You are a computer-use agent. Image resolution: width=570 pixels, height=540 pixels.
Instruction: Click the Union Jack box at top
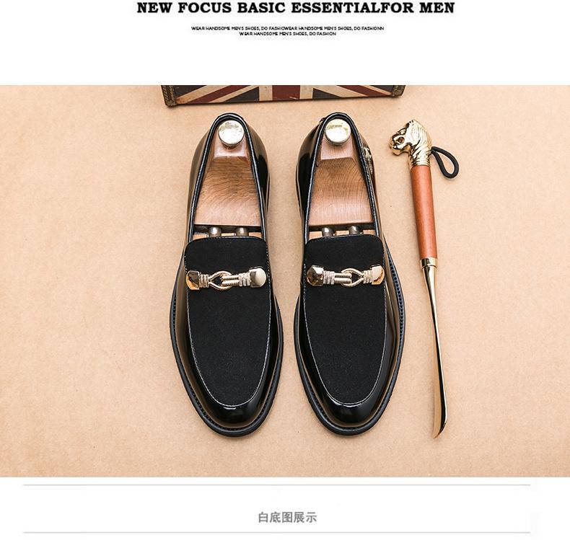pos(283,95)
